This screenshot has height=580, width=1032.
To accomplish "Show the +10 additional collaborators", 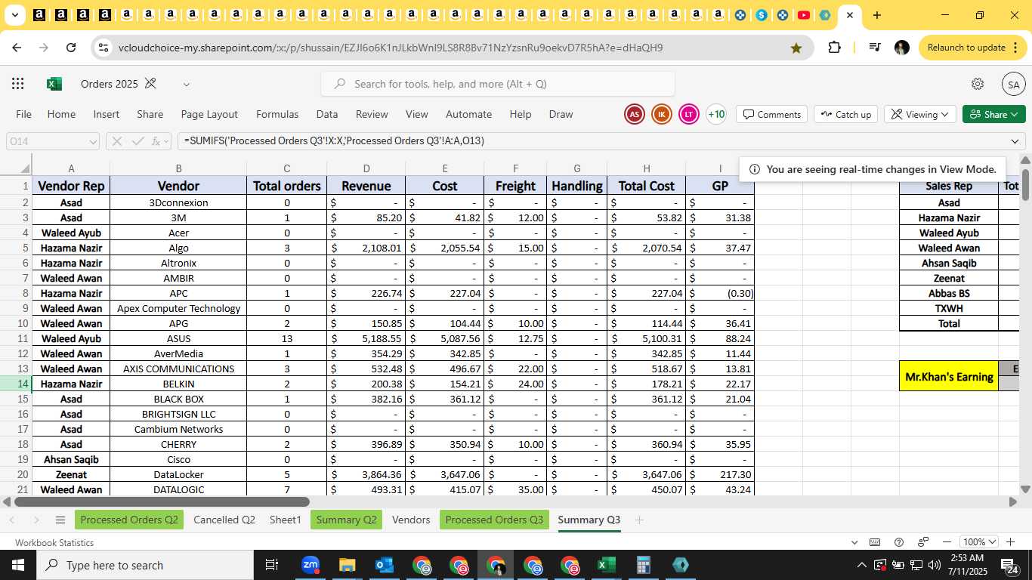I will point(716,114).
